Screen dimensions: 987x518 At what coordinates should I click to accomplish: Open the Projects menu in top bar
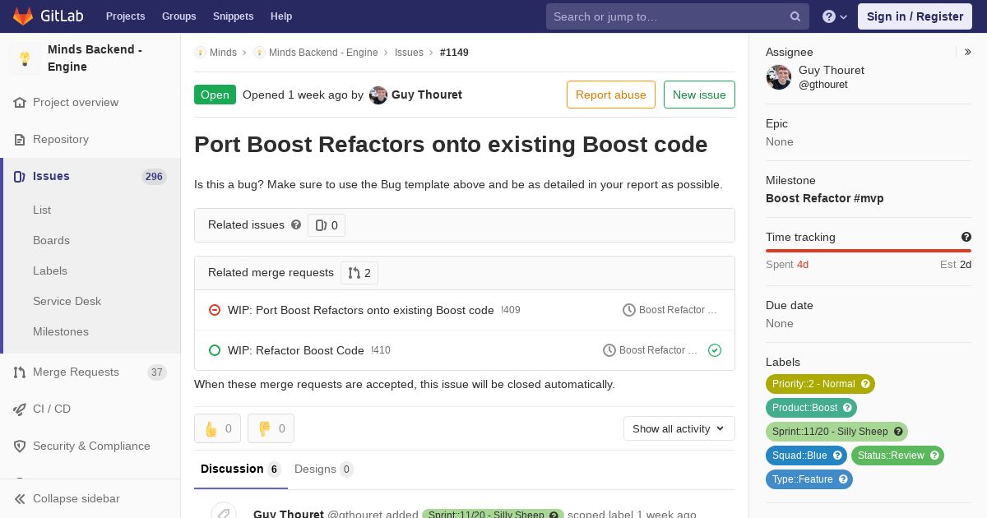pos(125,16)
